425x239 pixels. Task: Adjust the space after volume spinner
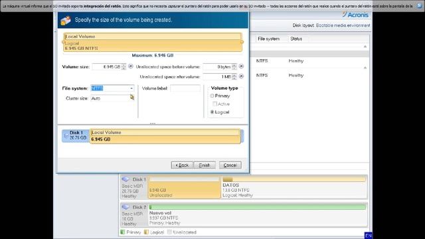[x=234, y=77]
